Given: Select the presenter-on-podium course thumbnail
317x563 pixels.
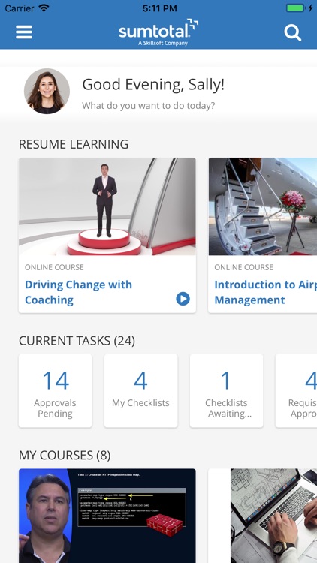Looking at the screenshot, I should pyautogui.click(x=107, y=206).
